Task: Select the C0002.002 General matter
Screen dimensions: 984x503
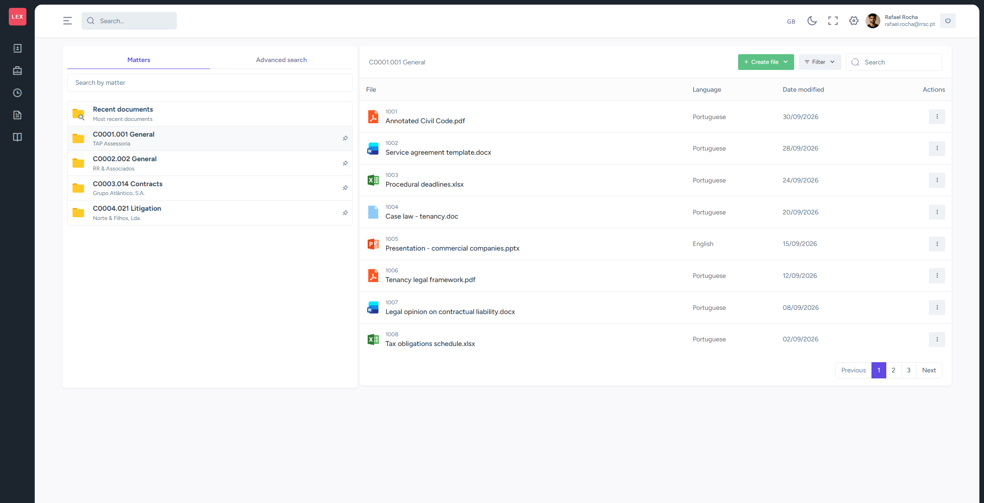Action: point(210,163)
